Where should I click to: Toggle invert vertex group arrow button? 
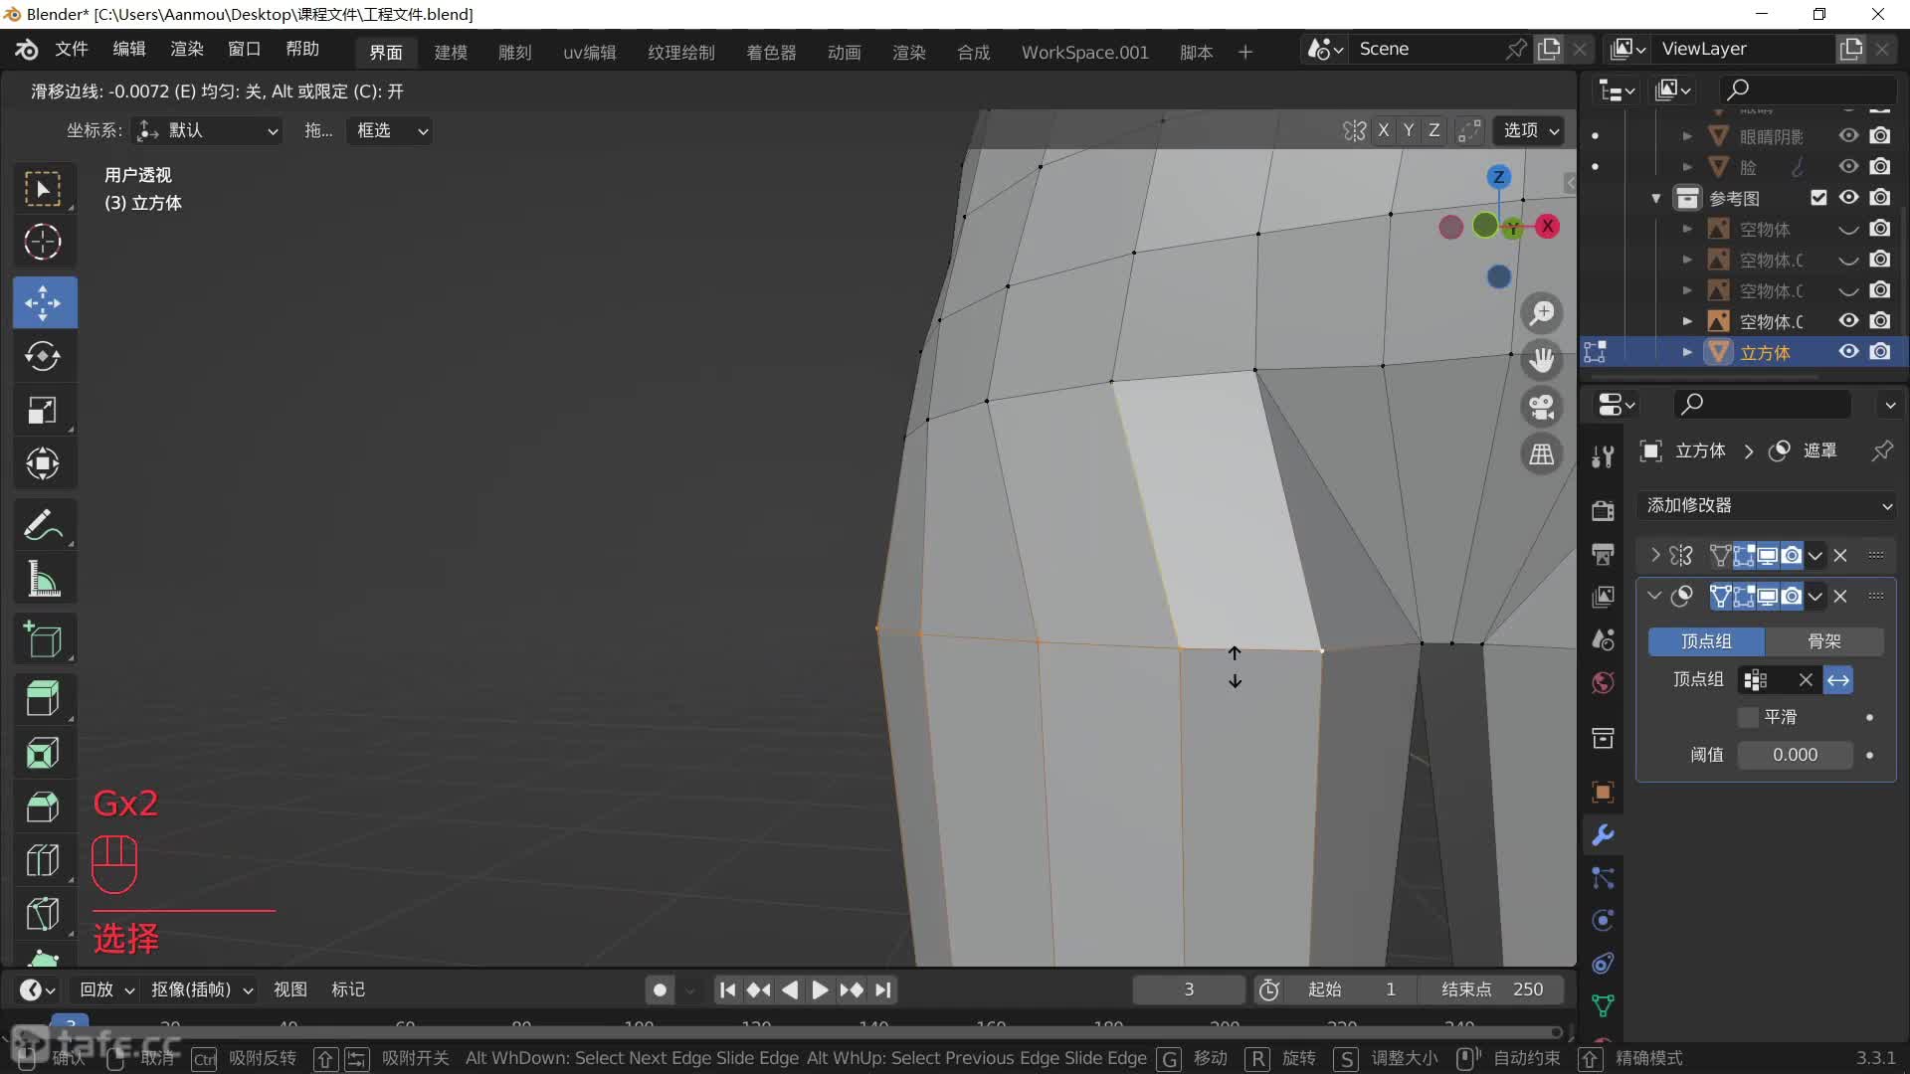click(x=1838, y=680)
